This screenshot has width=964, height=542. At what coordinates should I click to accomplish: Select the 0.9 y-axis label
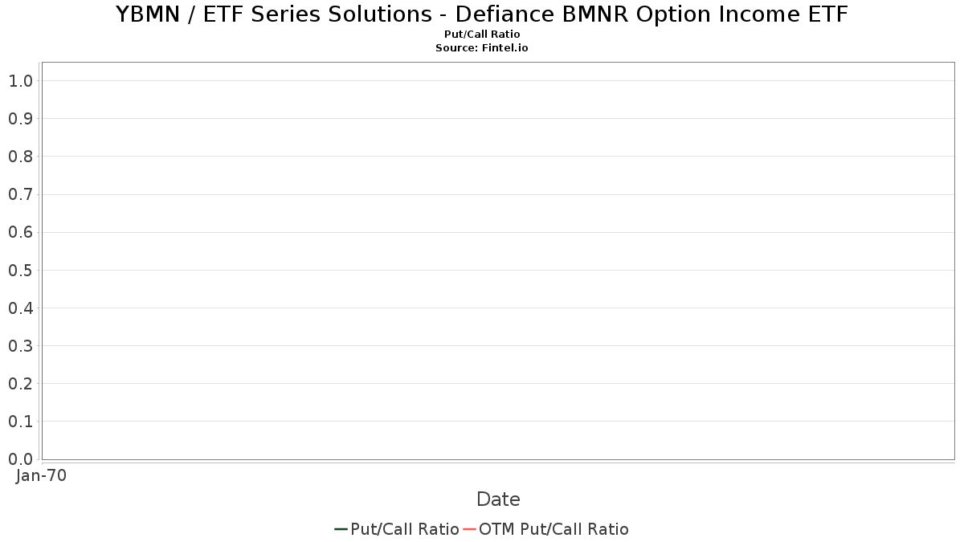tap(20, 119)
